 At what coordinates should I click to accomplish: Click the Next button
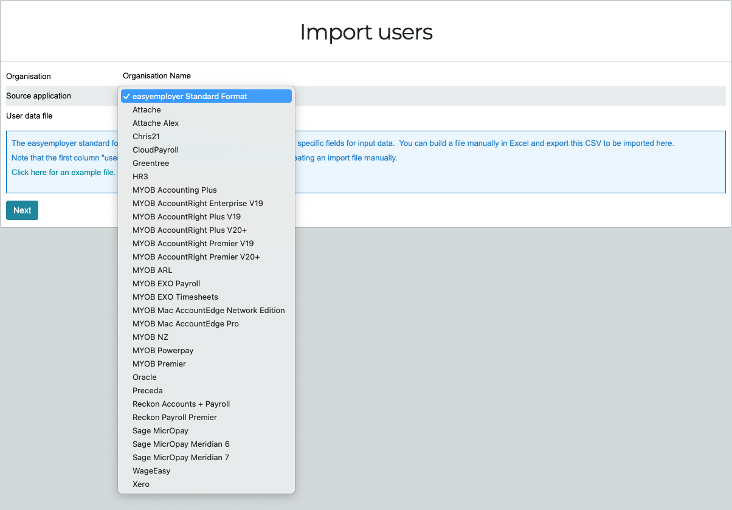pyautogui.click(x=22, y=210)
